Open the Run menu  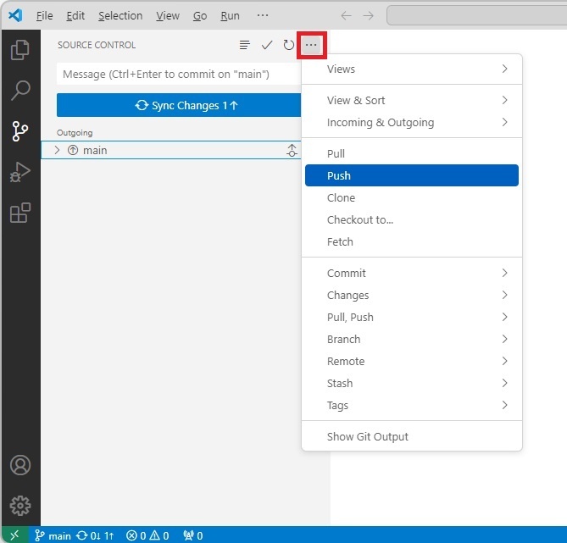click(x=230, y=15)
